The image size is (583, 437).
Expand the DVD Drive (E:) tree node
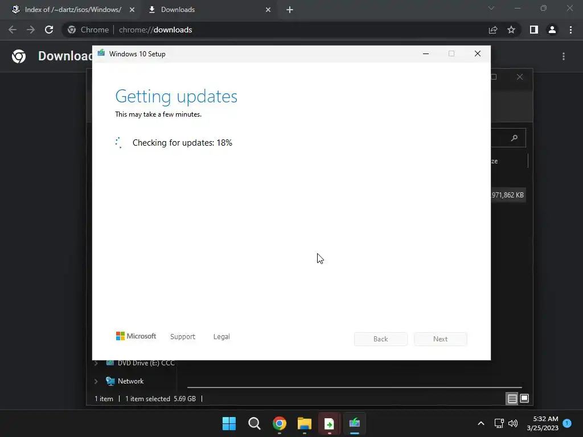96,363
